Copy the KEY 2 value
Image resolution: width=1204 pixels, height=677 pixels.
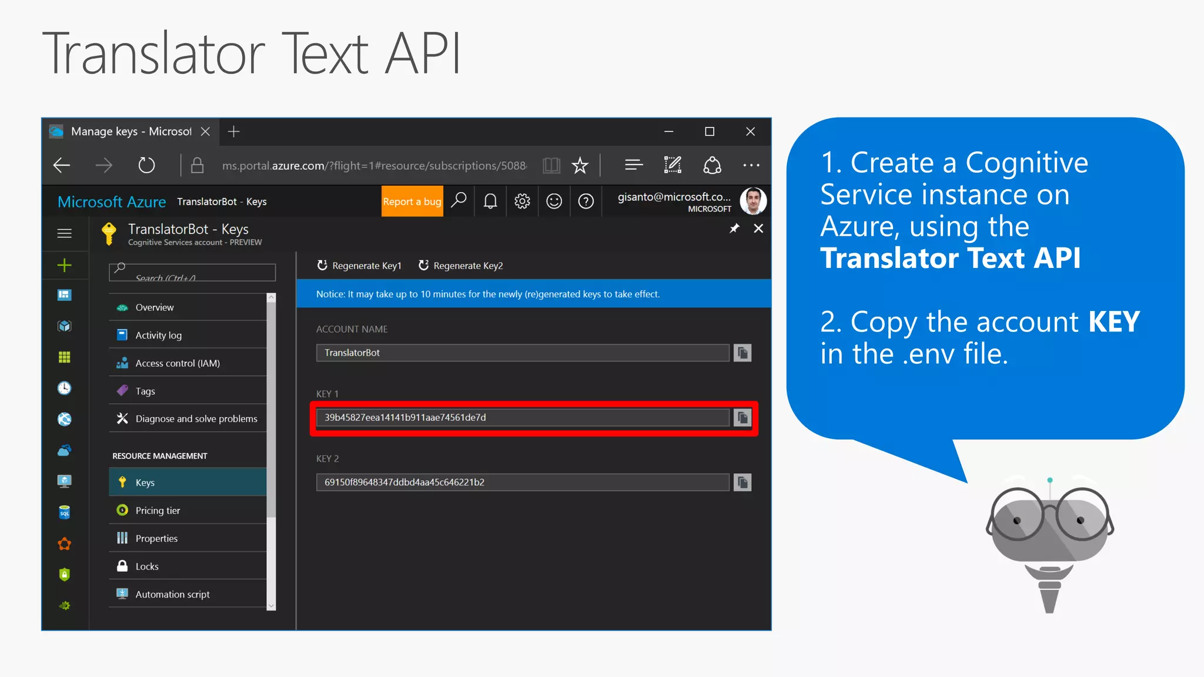click(743, 482)
